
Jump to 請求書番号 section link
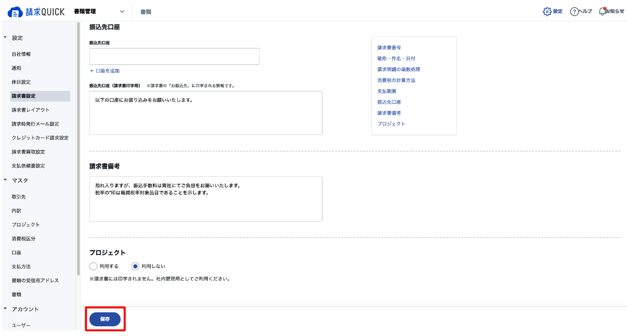(x=389, y=47)
